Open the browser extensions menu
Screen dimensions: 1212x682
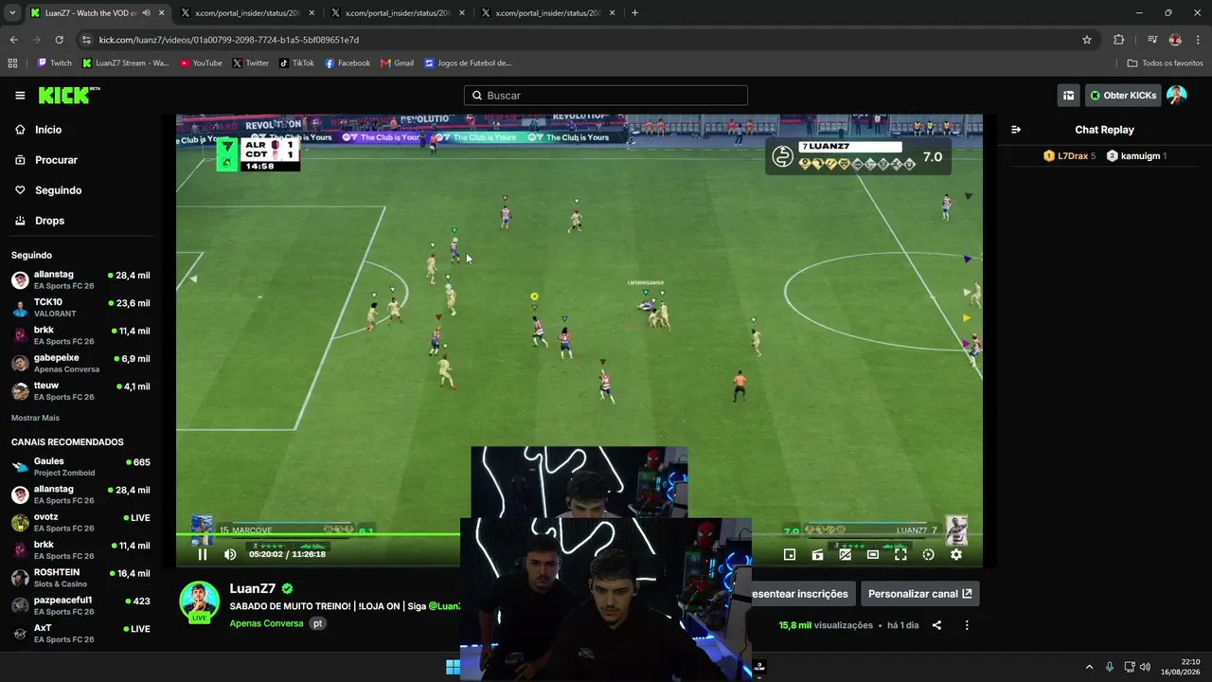click(x=1119, y=40)
